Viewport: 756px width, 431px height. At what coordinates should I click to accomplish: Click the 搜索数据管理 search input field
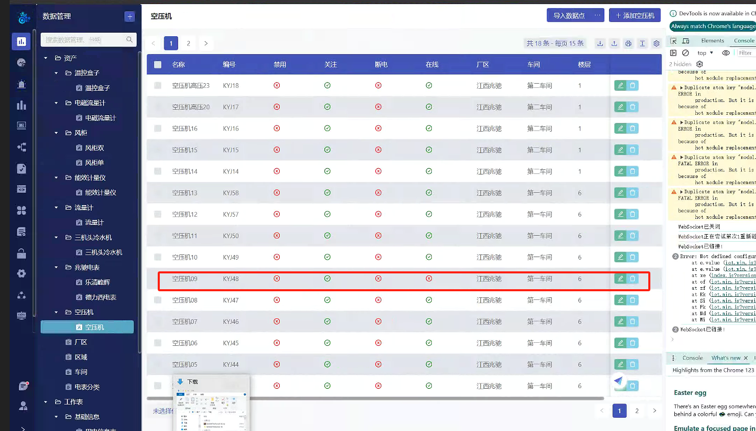click(x=83, y=39)
